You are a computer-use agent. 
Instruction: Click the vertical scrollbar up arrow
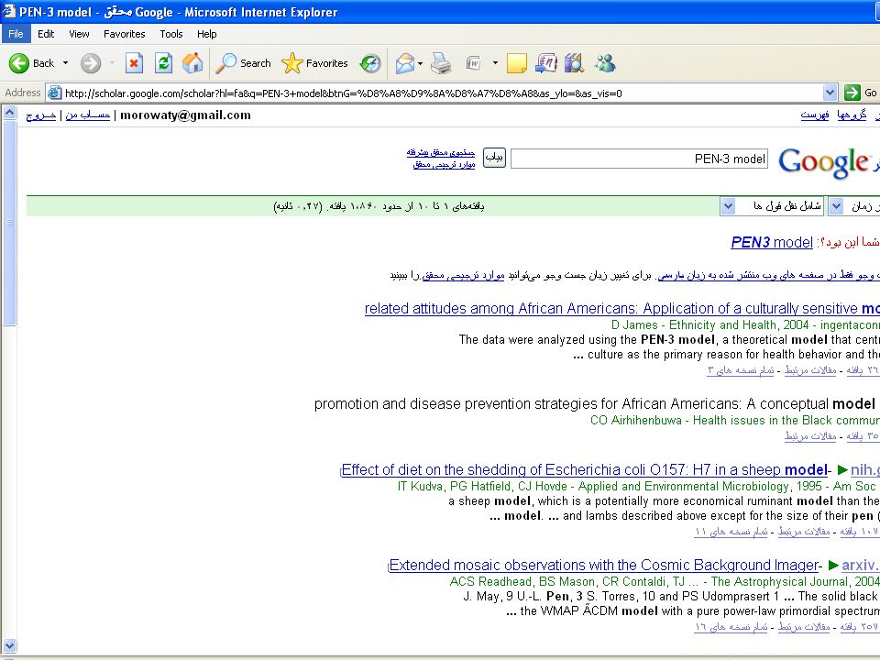[9, 113]
